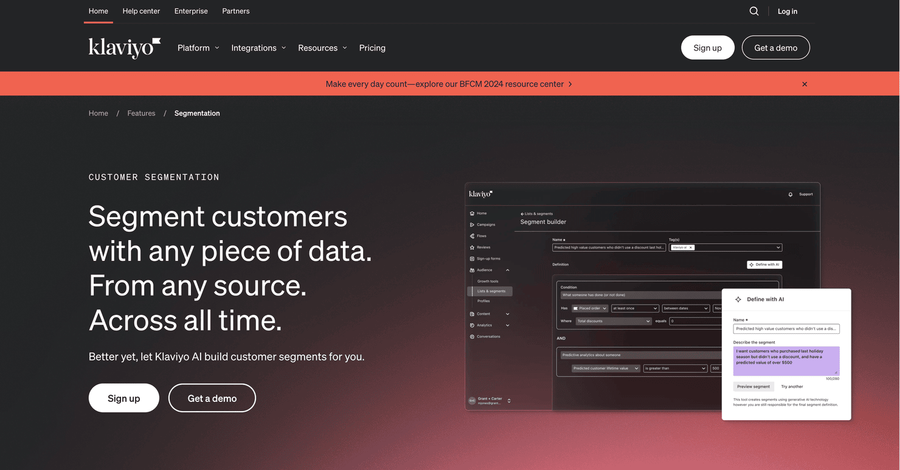
Task: Remove the klaviyo-ai tag with its X
Action: tap(691, 247)
